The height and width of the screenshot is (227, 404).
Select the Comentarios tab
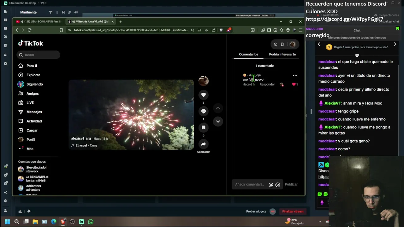(x=248, y=54)
